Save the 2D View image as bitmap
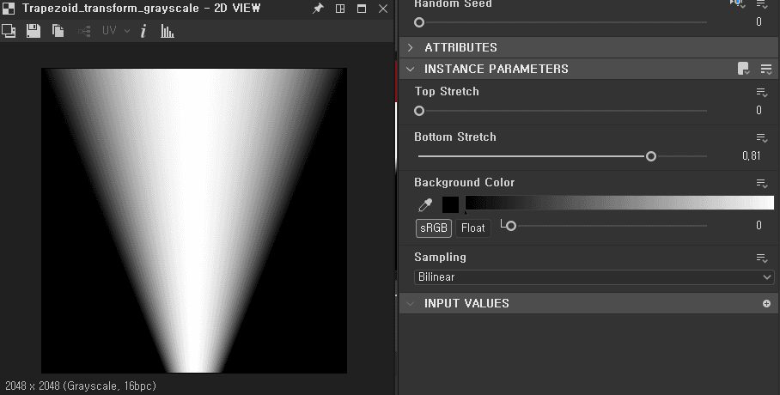This screenshot has width=780, height=395. point(34,31)
